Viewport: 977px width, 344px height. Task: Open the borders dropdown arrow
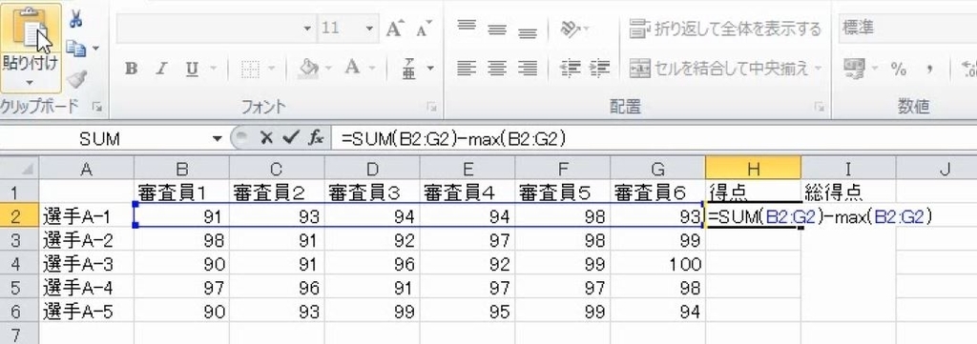[272, 68]
